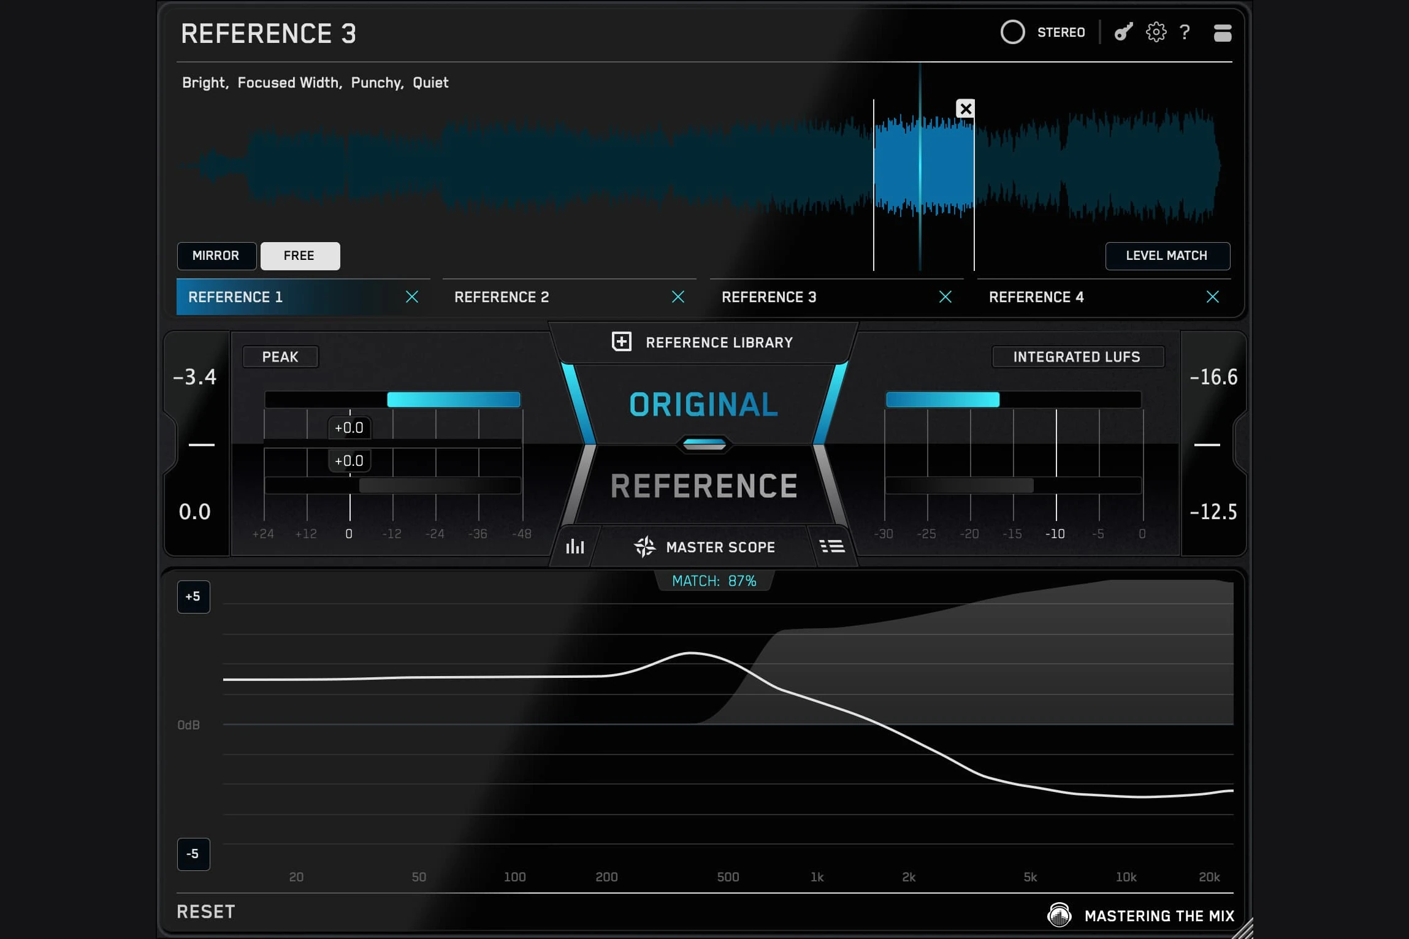The image size is (1409, 939).
Task: Click the -16.6 LUFS readout
Action: pos(1213,377)
